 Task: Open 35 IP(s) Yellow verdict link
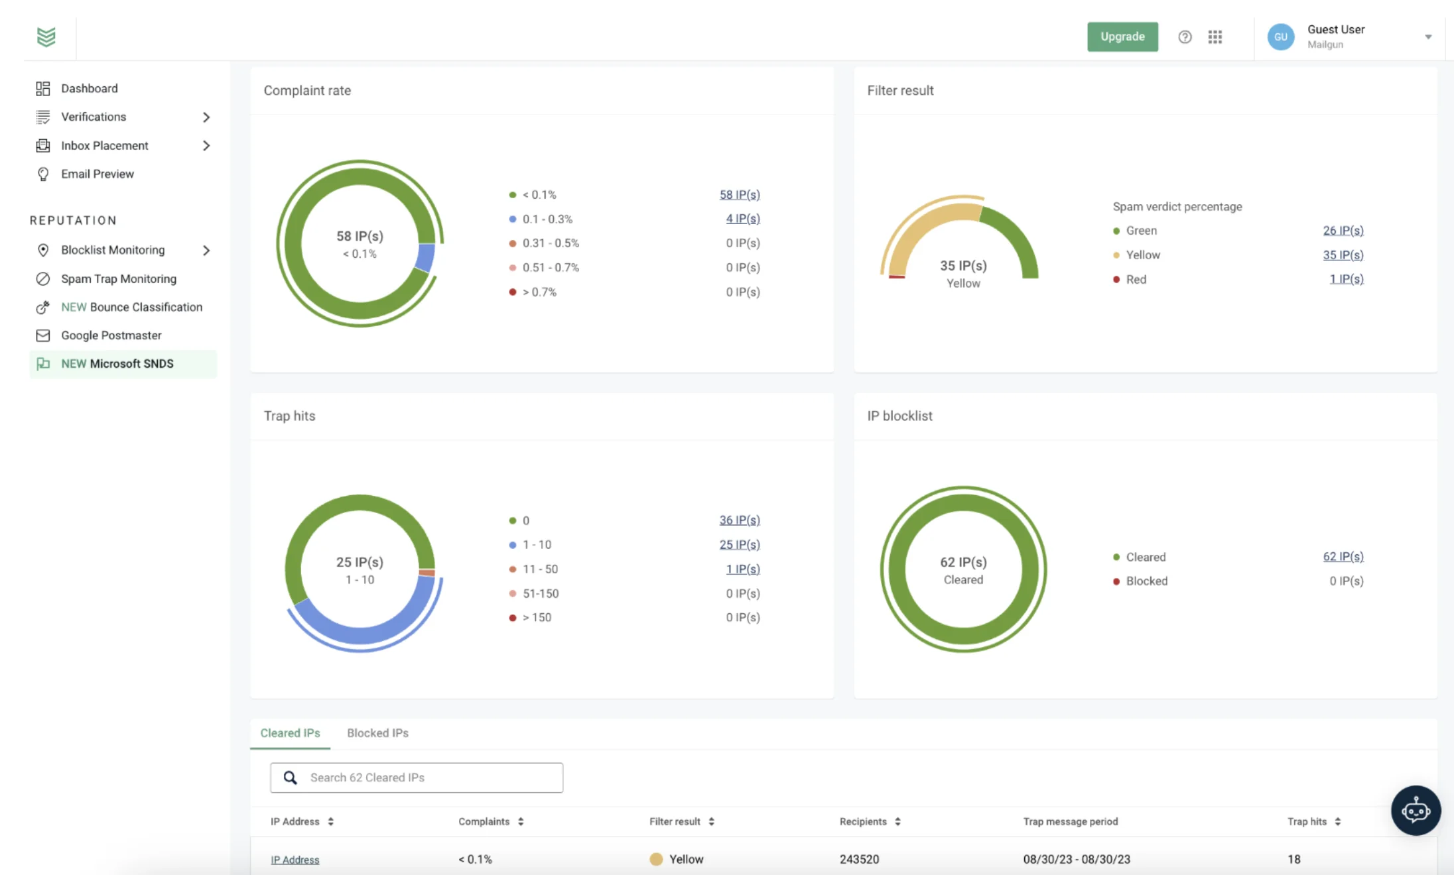click(x=1343, y=255)
